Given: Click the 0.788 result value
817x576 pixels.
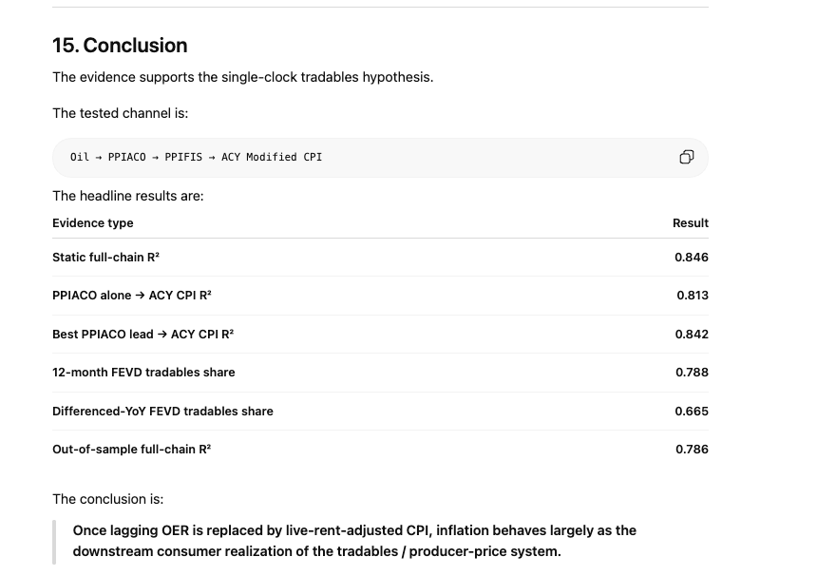Looking at the screenshot, I should coord(692,373).
